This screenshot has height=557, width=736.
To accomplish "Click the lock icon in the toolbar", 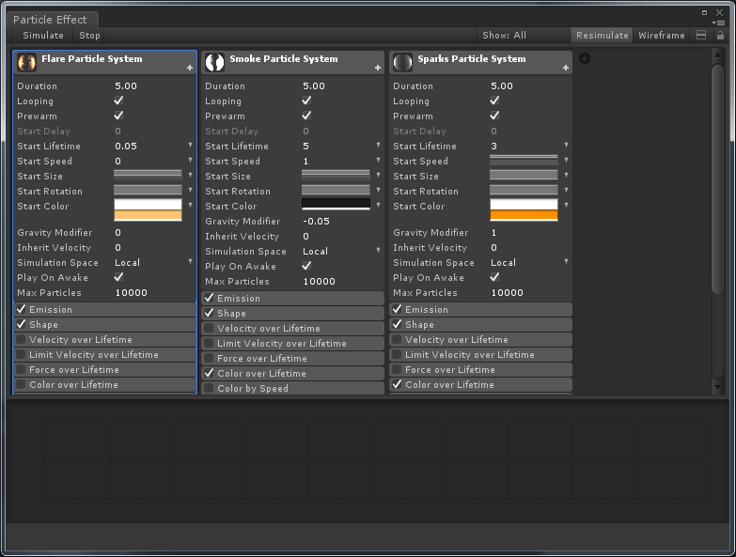I will (720, 35).
